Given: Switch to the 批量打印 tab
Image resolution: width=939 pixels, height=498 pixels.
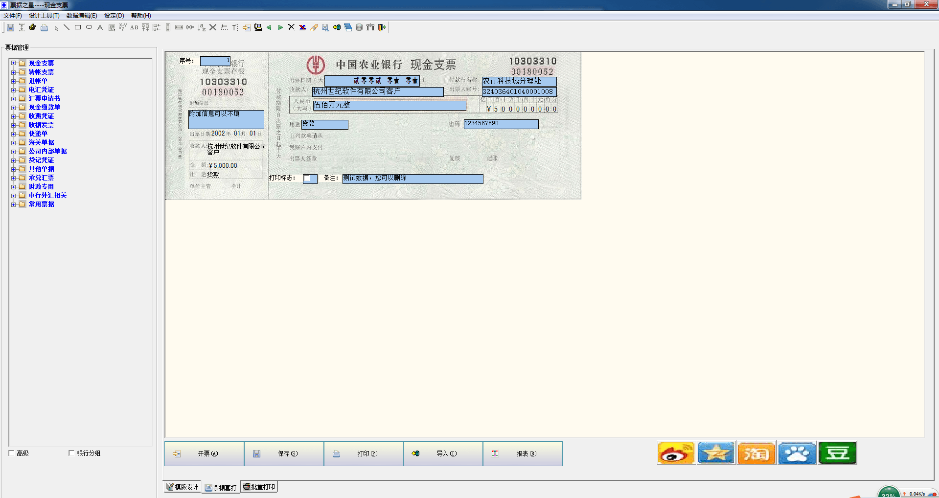Looking at the screenshot, I should click(x=259, y=487).
